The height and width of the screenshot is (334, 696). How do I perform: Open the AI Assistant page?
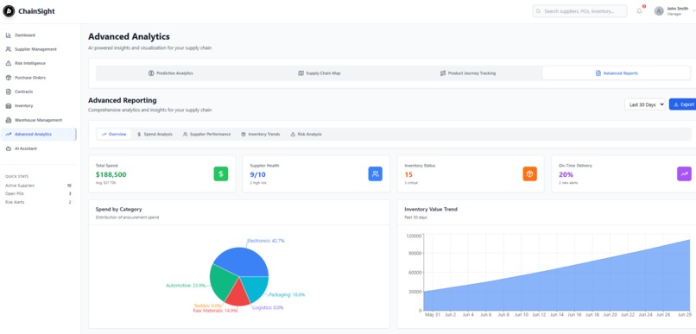coord(38,148)
